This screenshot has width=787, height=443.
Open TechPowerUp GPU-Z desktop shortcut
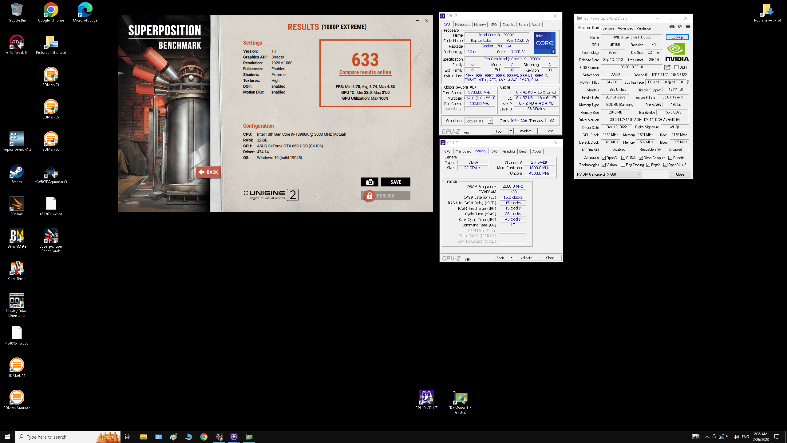point(460,402)
